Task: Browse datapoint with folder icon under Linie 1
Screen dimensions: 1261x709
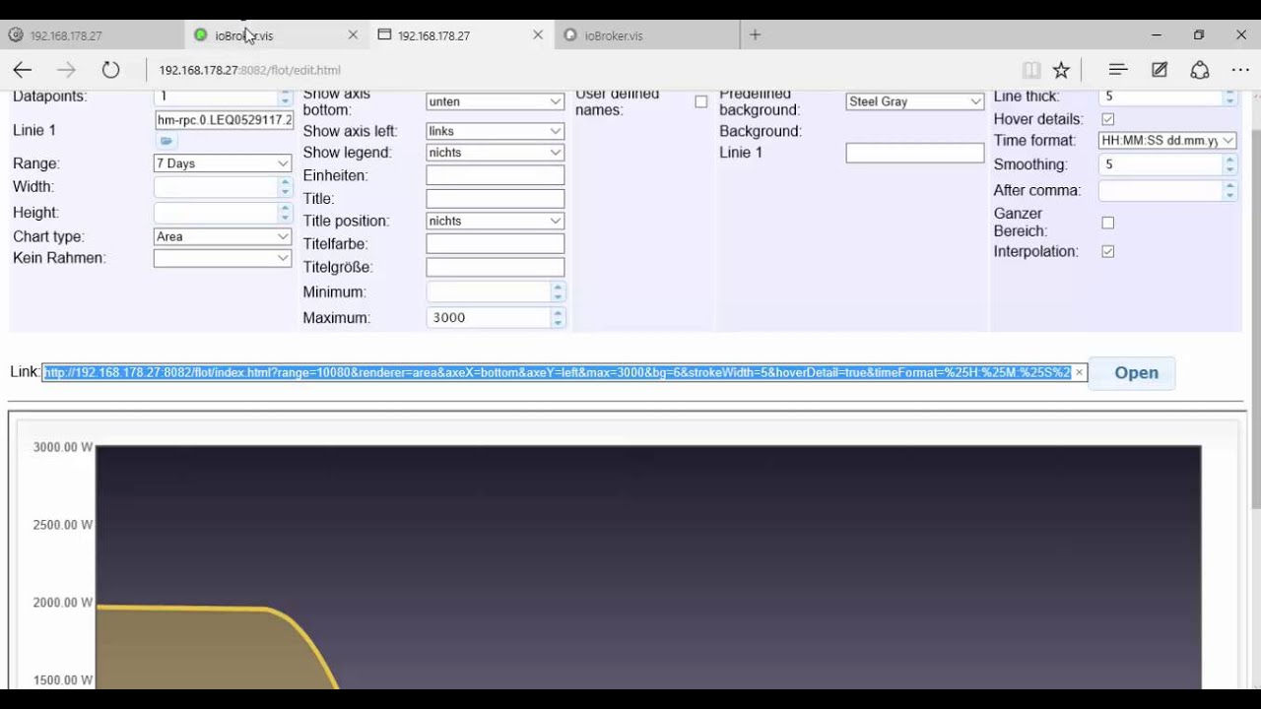Action: pos(166,142)
